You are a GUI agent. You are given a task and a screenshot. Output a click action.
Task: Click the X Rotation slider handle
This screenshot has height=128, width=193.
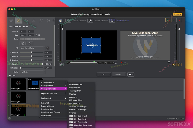coord(31,53)
